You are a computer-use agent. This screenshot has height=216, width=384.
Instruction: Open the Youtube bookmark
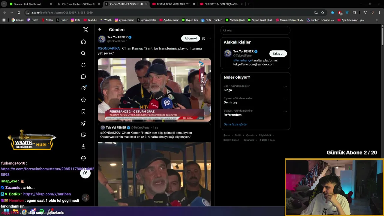[90, 20]
